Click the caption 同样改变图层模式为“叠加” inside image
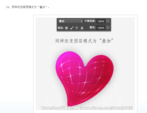The height and width of the screenshot is (113, 147). pyautogui.click(x=84, y=41)
